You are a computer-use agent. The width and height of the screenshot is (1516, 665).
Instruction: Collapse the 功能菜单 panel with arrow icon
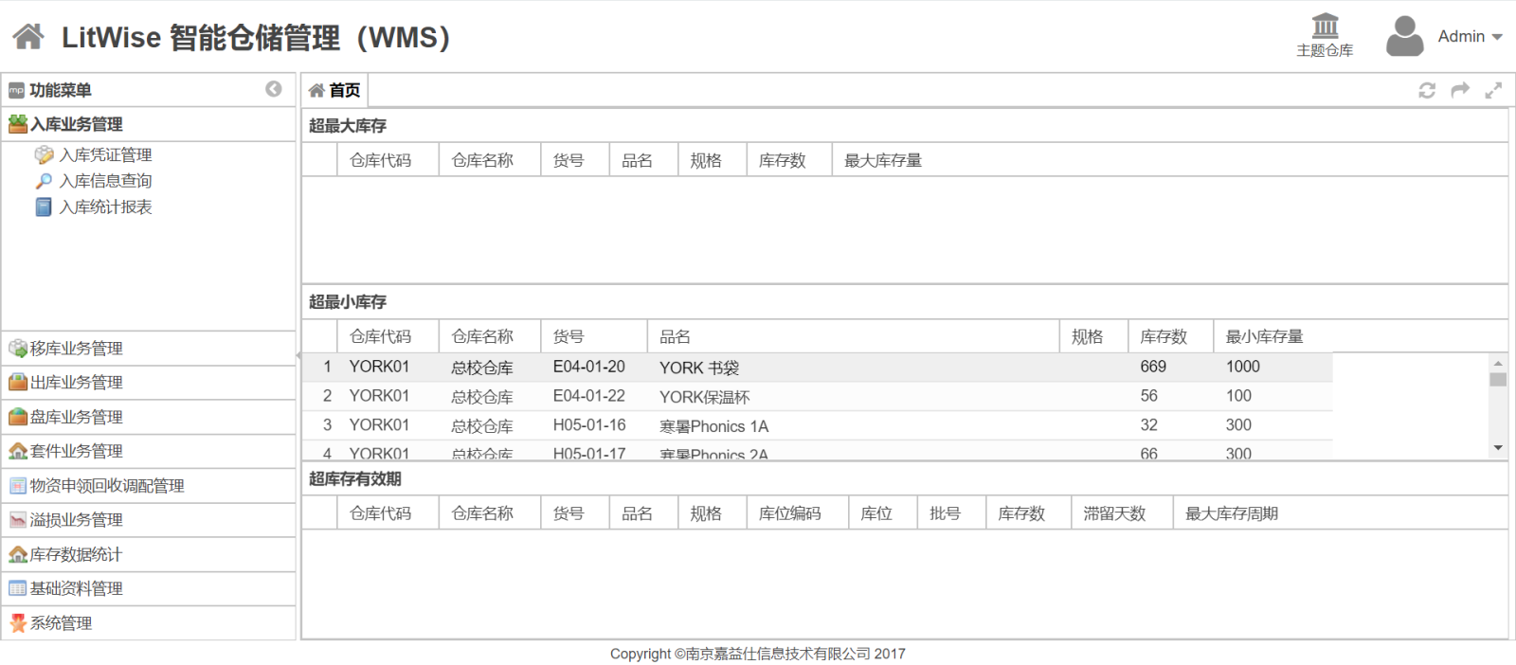coord(274,89)
